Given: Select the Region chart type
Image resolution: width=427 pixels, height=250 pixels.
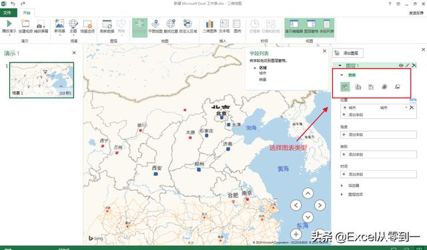Looking at the screenshot, I should [398, 87].
